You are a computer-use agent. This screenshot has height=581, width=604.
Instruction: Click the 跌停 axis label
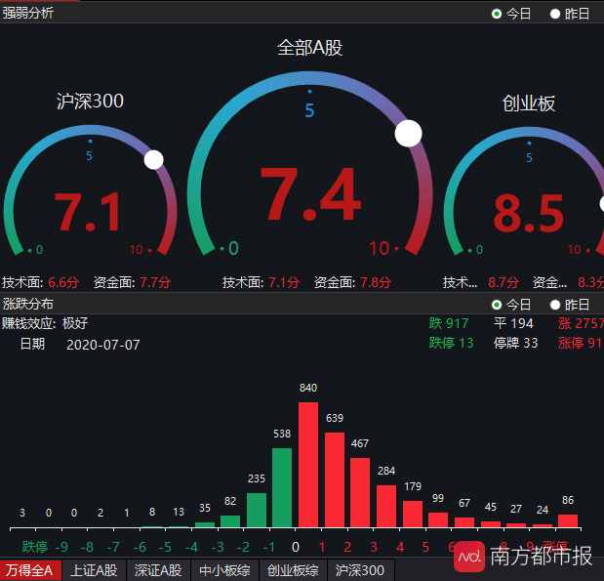[x=35, y=547]
